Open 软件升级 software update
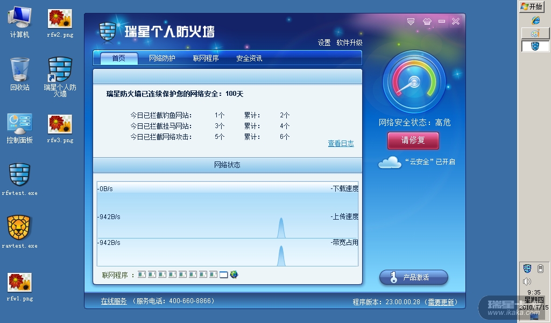551x323 pixels. point(349,43)
